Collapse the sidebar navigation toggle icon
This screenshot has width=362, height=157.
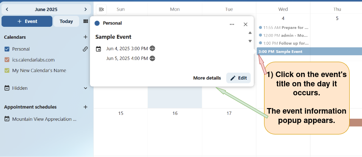(x=101, y=9)
